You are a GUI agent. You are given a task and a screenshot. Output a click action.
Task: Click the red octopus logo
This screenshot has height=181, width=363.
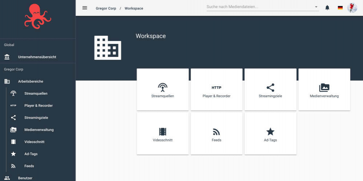click(38, 16)
